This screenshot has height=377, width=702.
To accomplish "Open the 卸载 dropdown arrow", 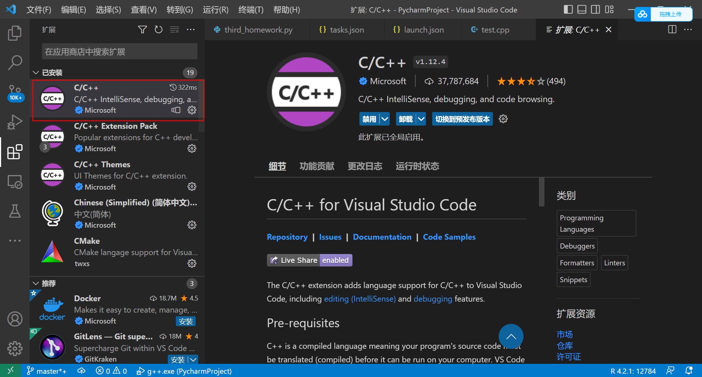I will pyautogui.click(x=421, y=119).
